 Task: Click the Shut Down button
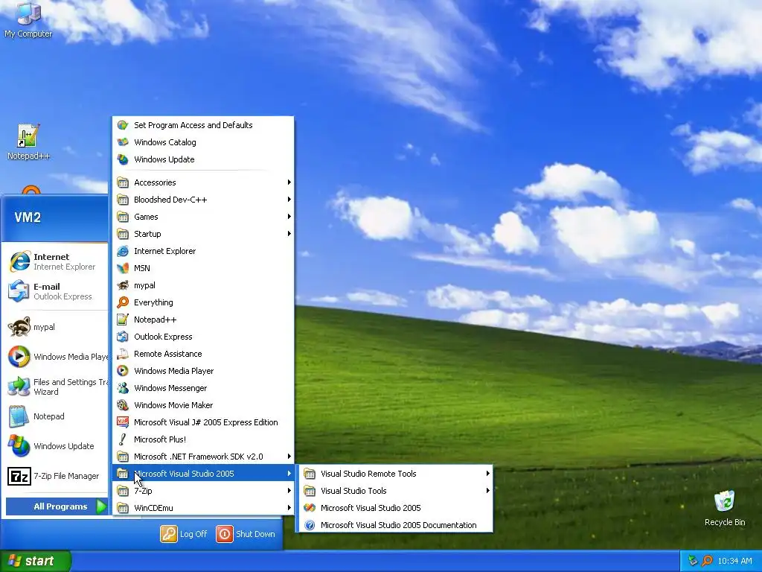point(246,533)
